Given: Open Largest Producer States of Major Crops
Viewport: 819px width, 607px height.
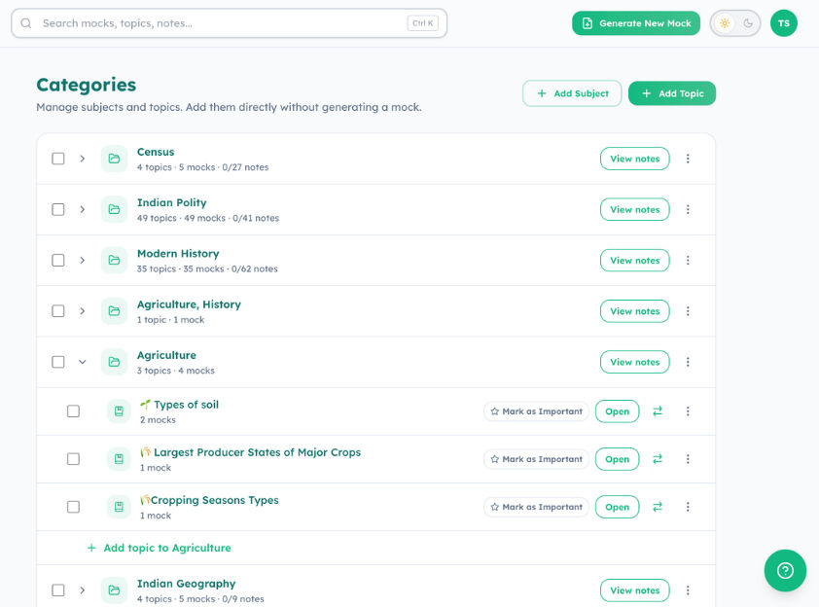Looking at the screenshot, I should (617, 459).
